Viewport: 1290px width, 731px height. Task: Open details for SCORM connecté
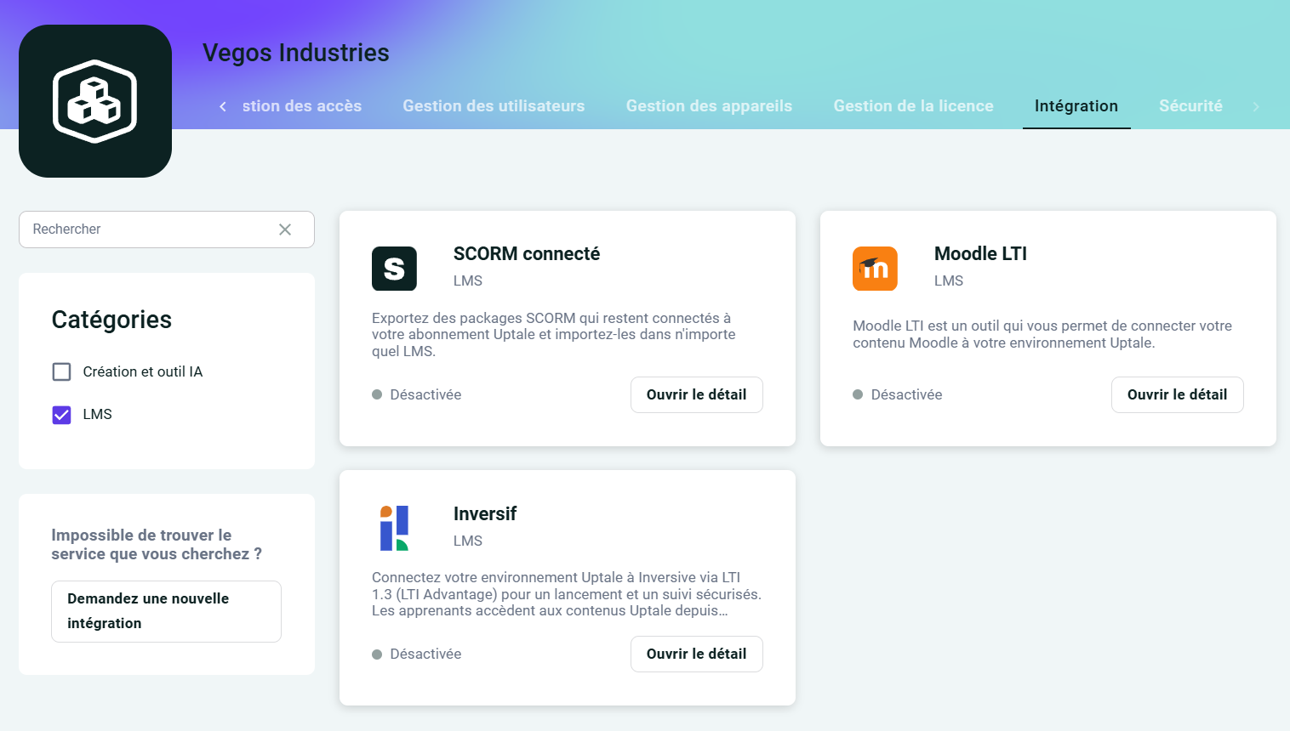pyautogui.click(x=696, y=394)
